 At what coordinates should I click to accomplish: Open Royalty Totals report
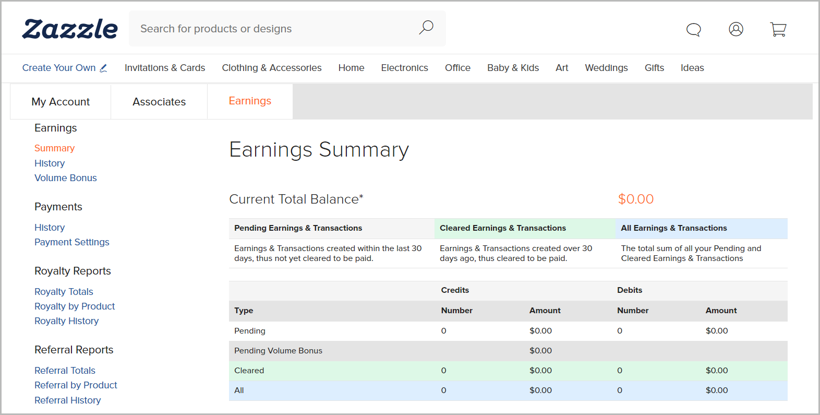point(64,292)
